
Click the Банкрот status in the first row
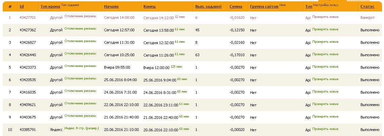tap(368, 18)
